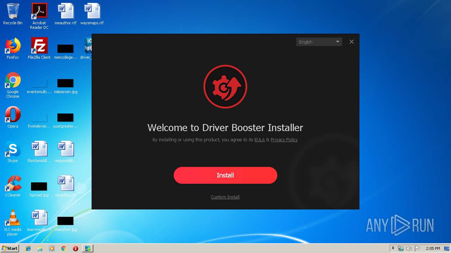
Task: Select the Acrobat Reader DC shortcut
Action: coord(39,16)
